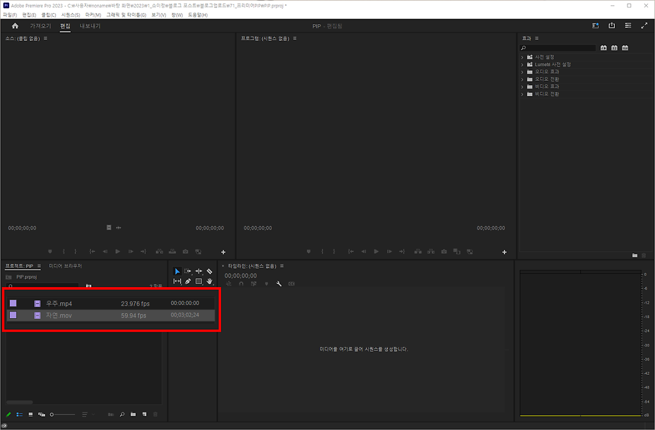This screenshot has width=655, height=430.
Task: Open the Quick Export icon
Action: (611, 26)
